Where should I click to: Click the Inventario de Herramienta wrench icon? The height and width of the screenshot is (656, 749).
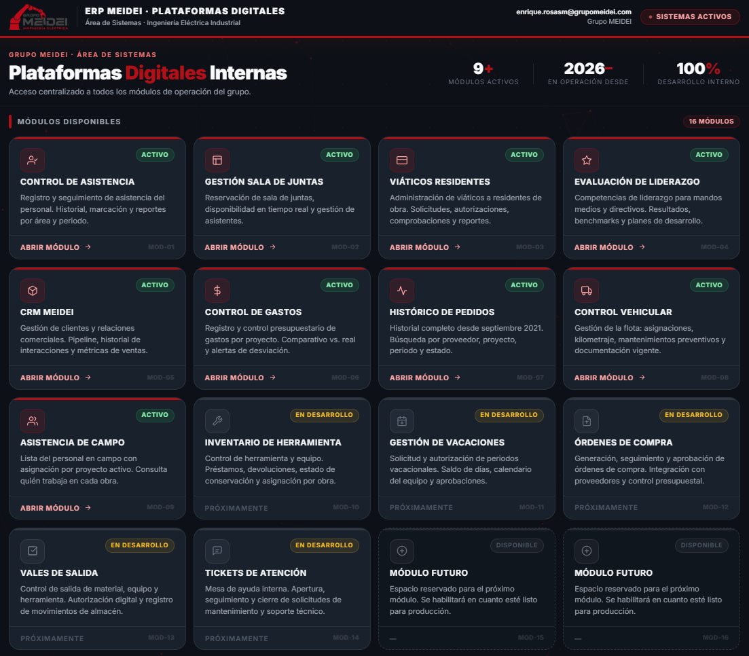[x=217, y=421]
